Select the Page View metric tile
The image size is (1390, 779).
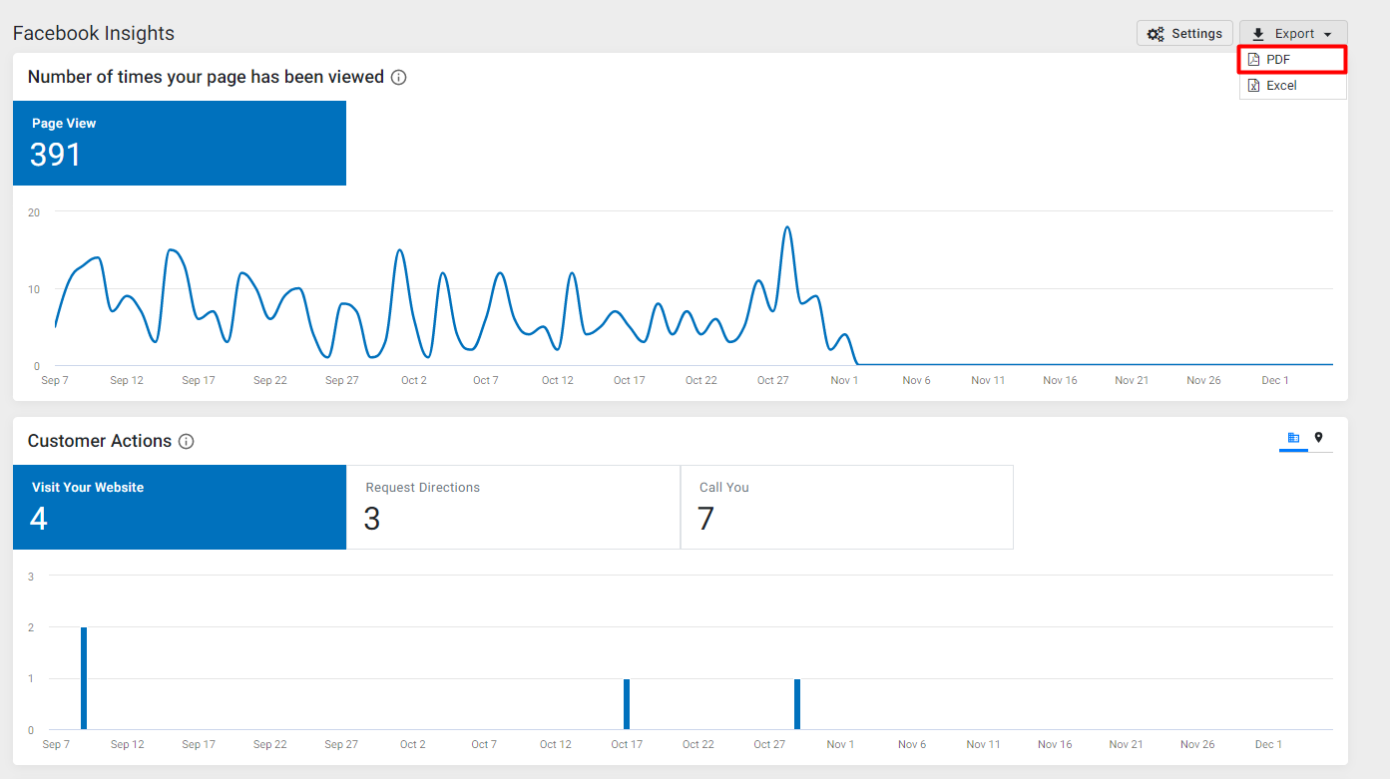pyautogui.click(x=180, y=143)
